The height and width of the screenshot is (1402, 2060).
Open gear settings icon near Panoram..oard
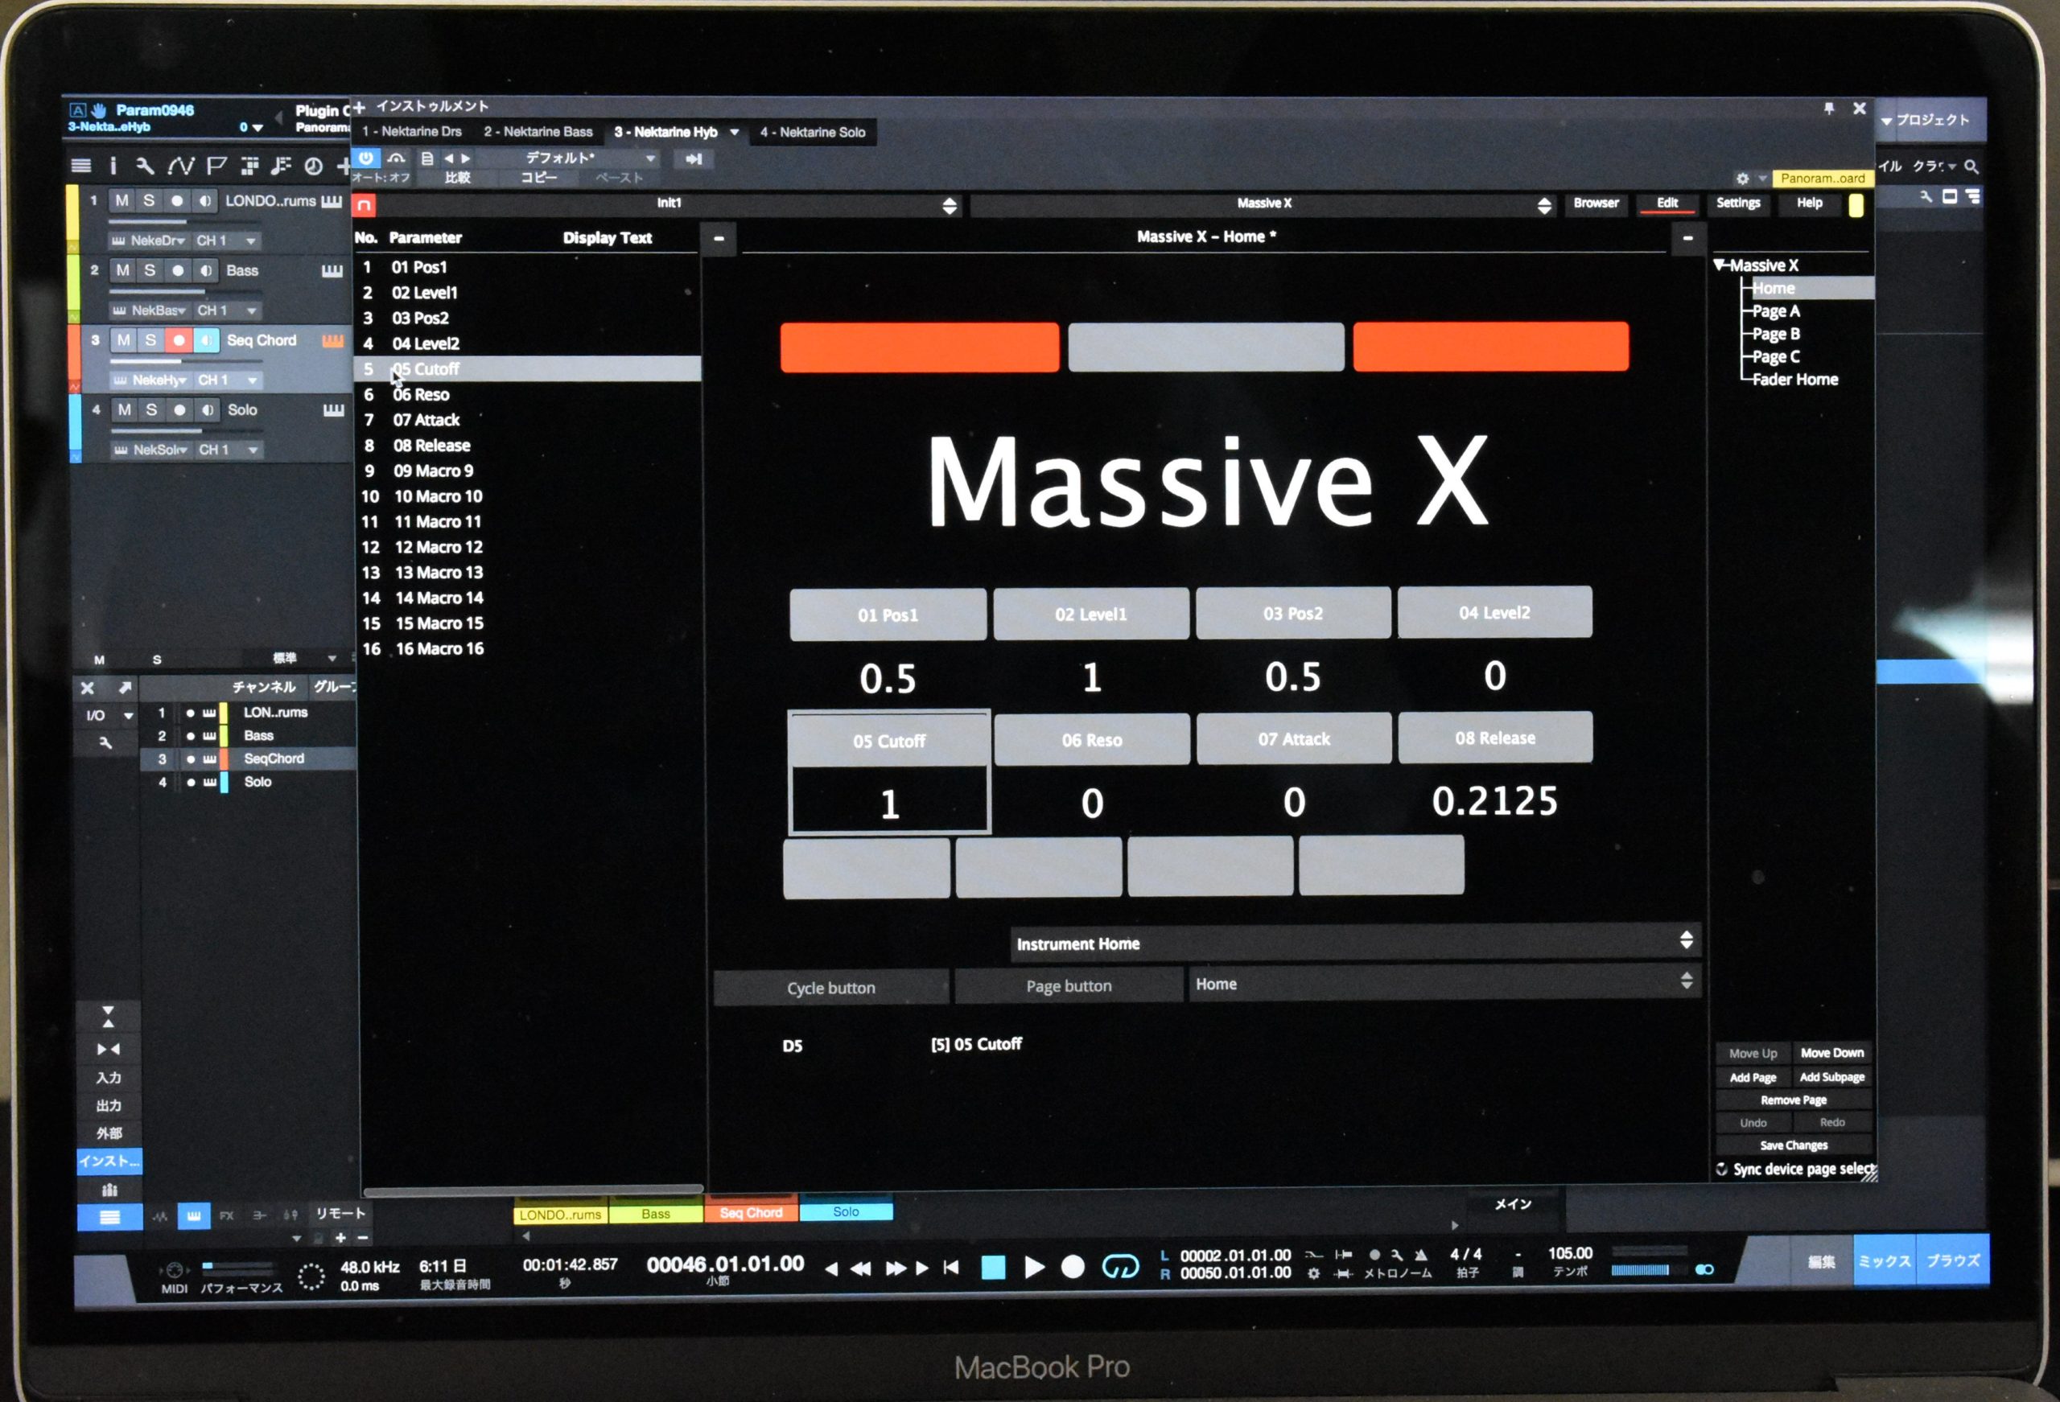click(1742, 178)
